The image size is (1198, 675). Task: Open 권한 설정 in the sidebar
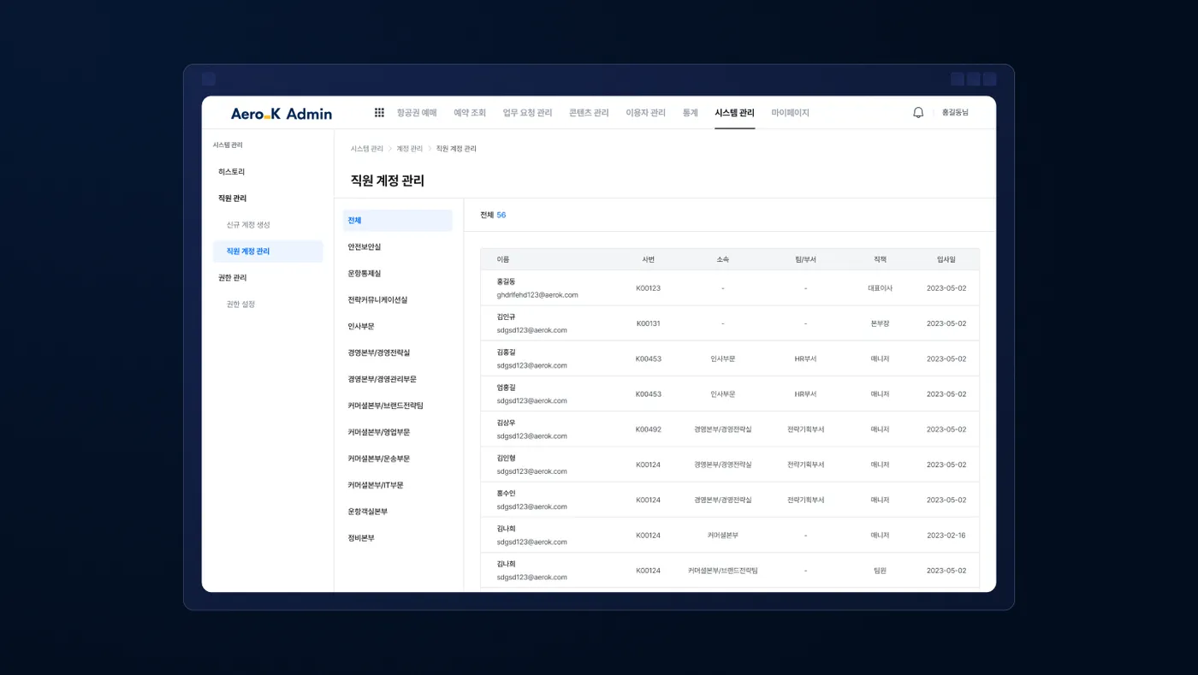click(x=240, y=305)
